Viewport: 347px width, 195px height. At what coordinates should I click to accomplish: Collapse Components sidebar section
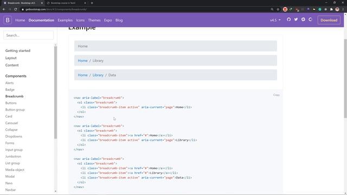[16, 76]
